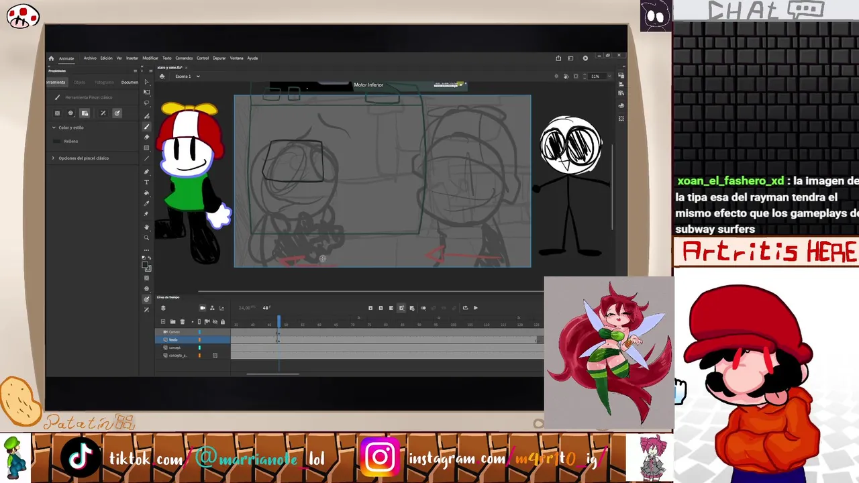Toggle loop playback in timeline
Image resolution: width=859 pixels, height=483 pixels.
[x=465, y=308]
